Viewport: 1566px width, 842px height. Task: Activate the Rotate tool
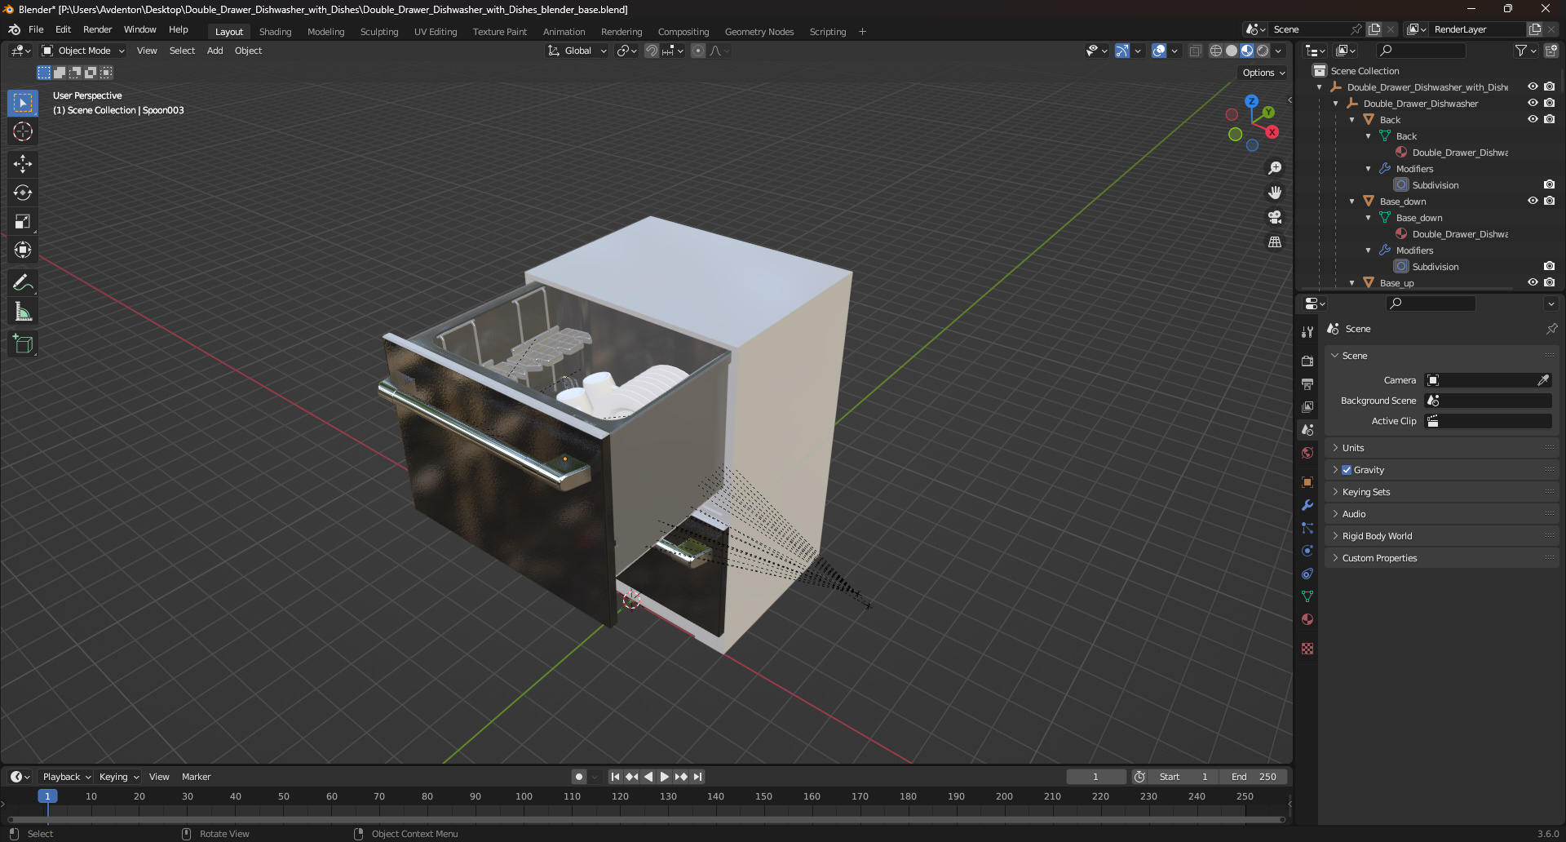23,193
